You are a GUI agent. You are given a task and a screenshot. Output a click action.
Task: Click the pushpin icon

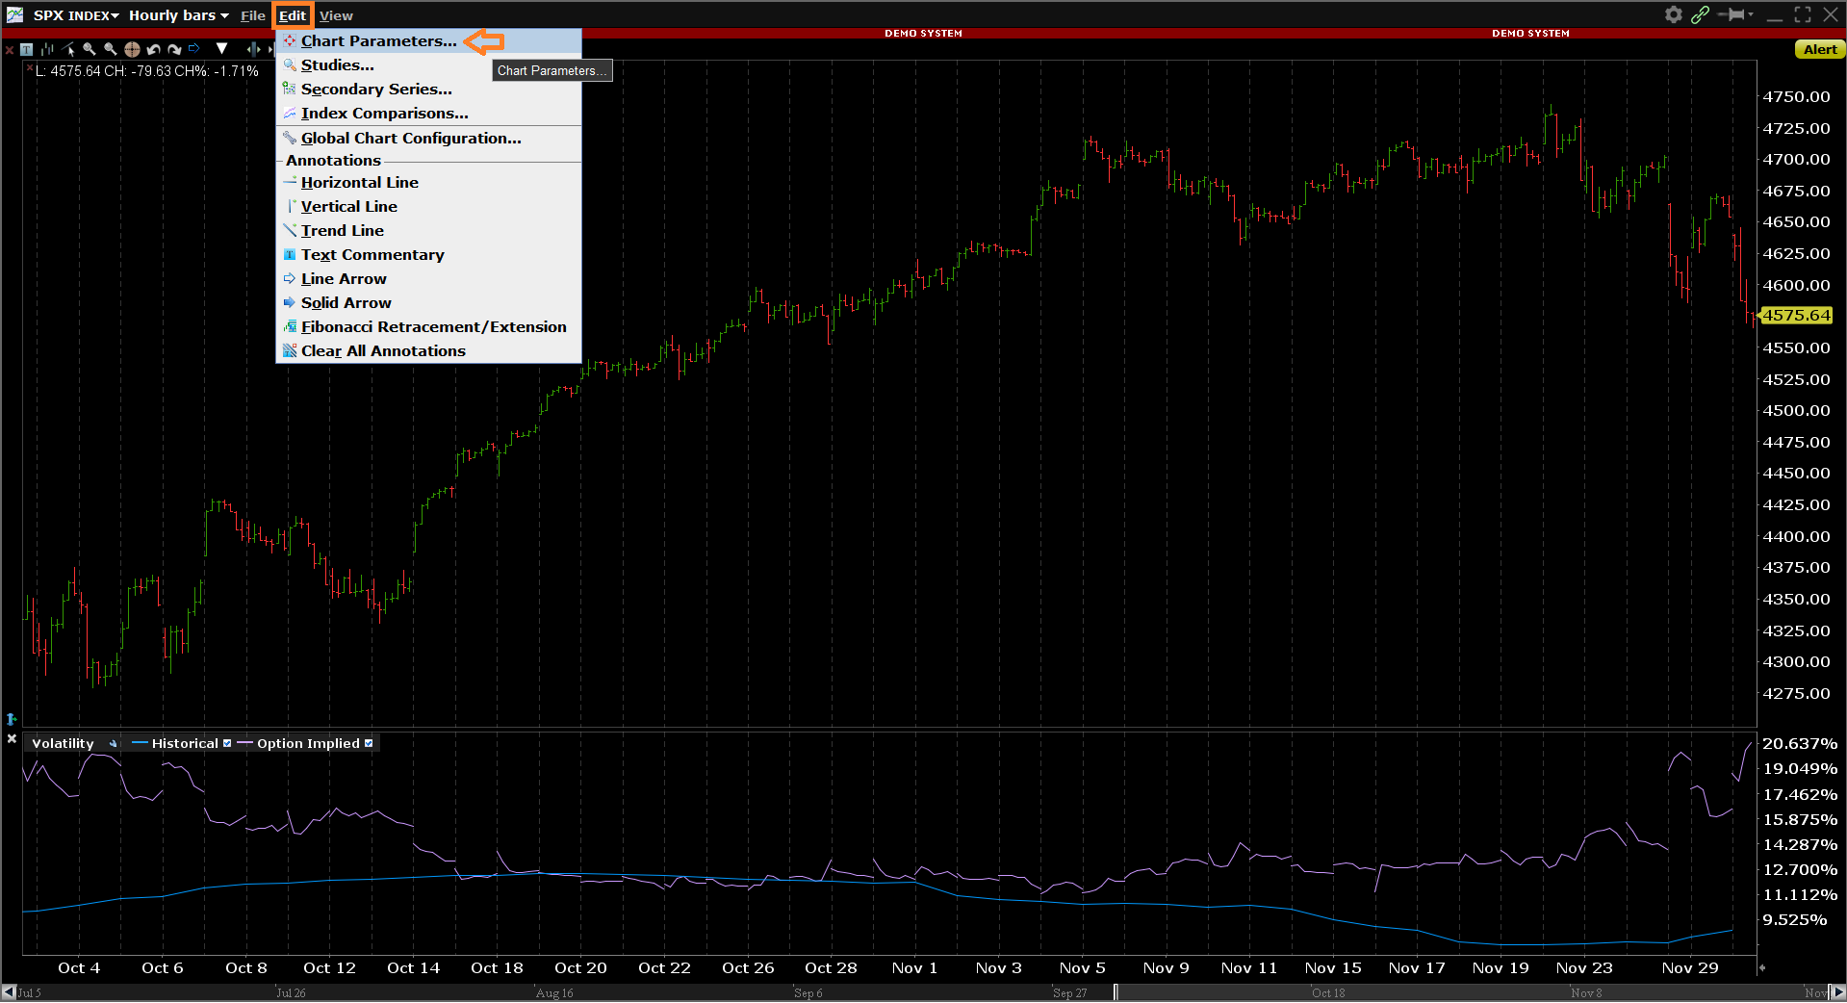click(1733, 14)
